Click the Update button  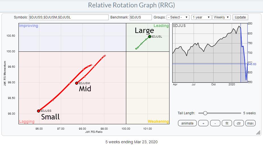[240, 17]
